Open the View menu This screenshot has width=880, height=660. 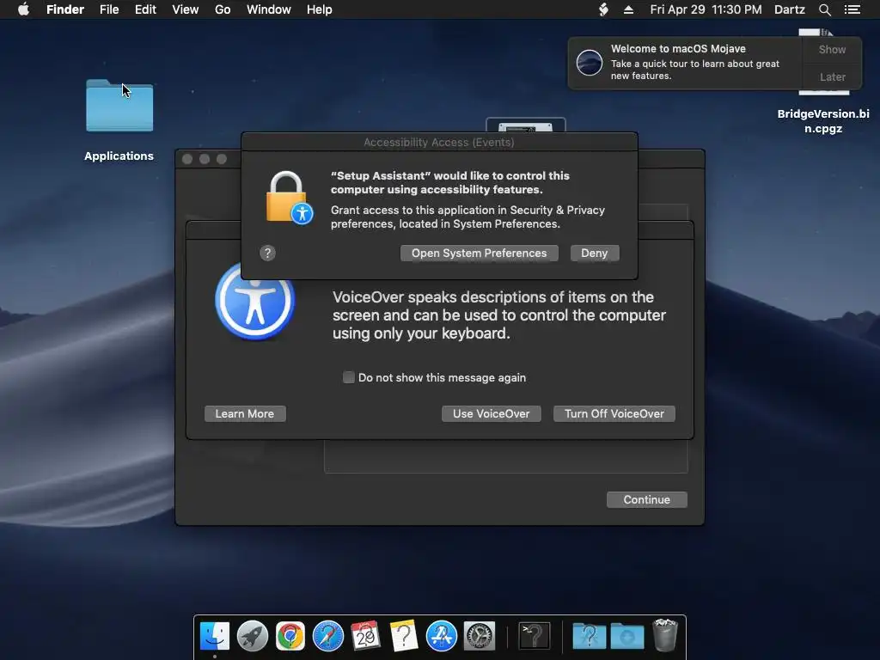(186, 9)
